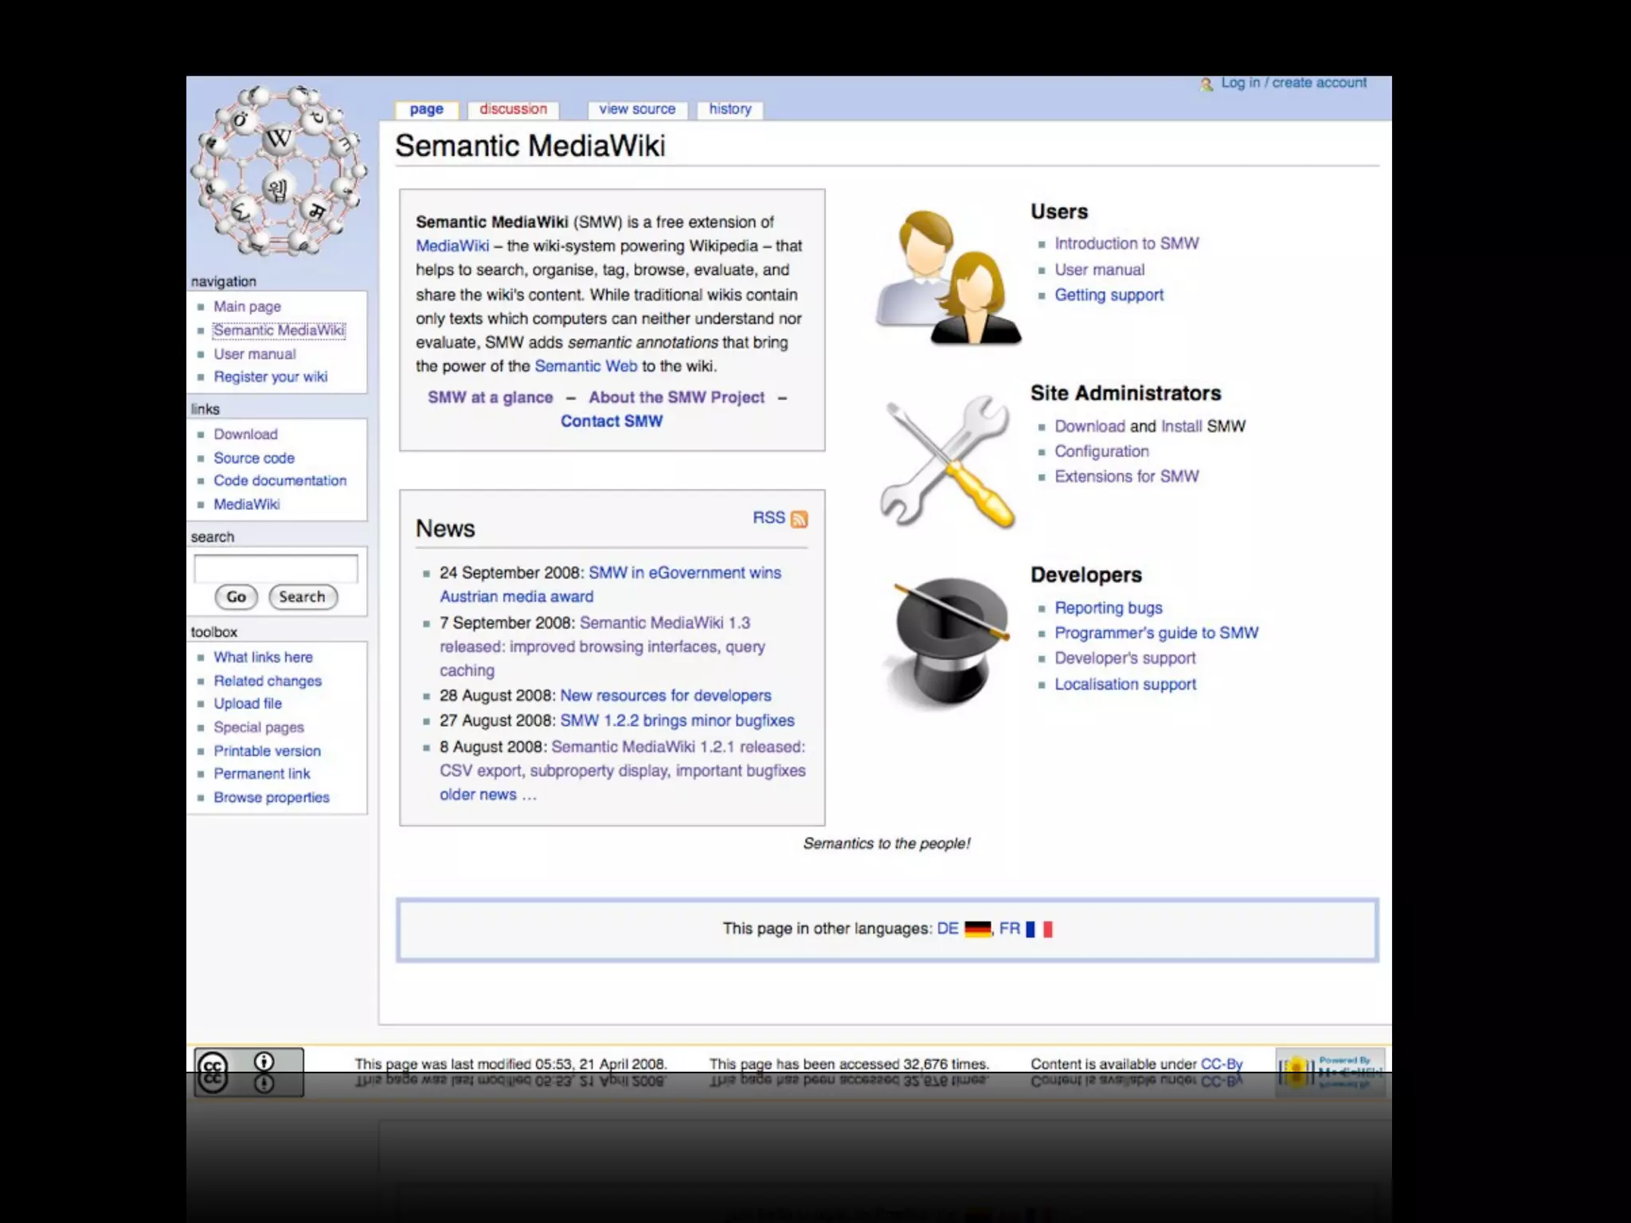This screenshot has width=1631, height=1223.
Task: Open the Download sidebar link
Action: (x=245, y=435)
